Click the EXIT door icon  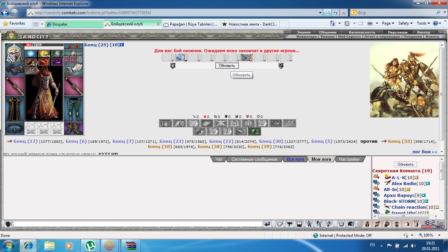(417, 224)
